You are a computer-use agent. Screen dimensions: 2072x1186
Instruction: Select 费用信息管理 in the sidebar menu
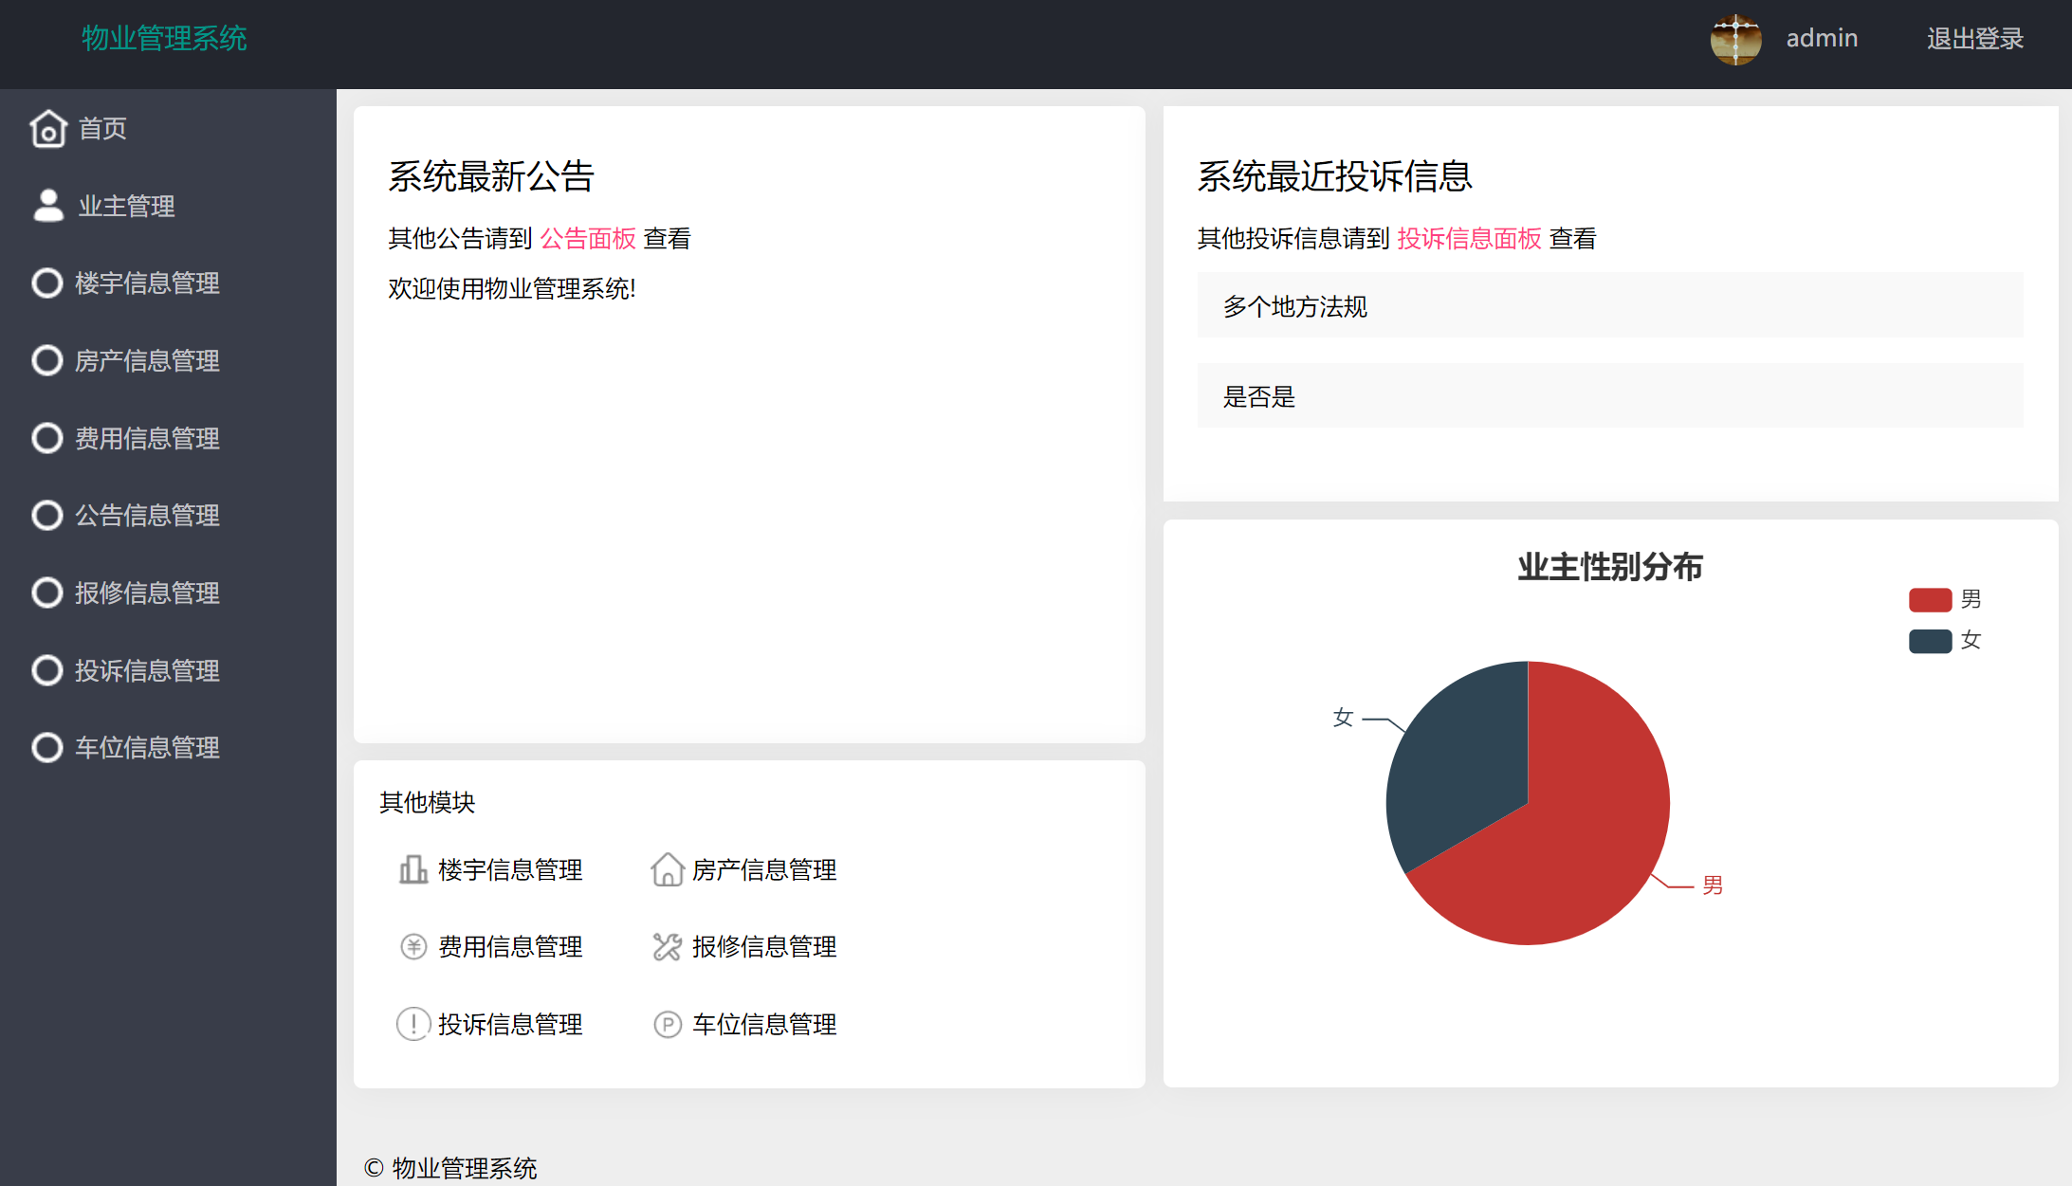[x=147, y=438]
